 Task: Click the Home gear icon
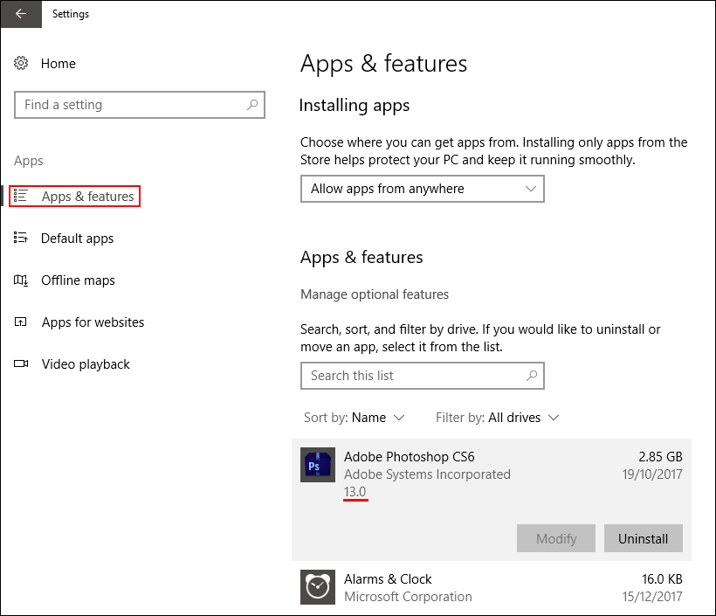tap(21, 63)
